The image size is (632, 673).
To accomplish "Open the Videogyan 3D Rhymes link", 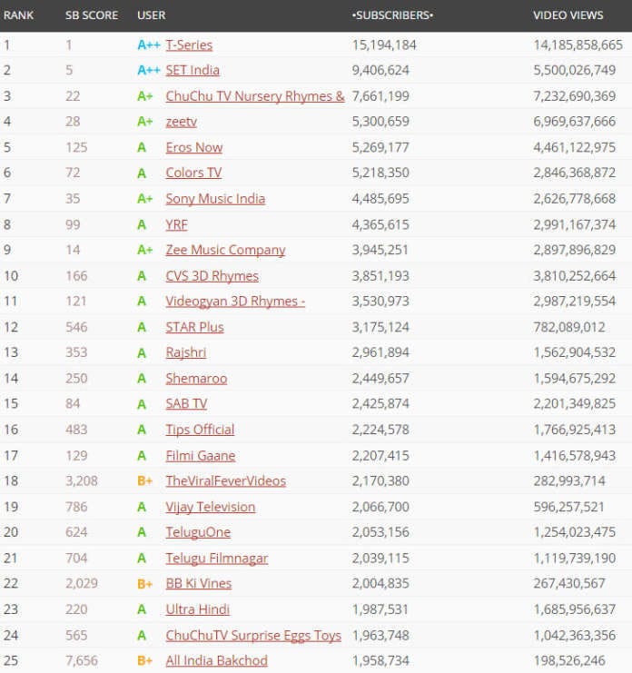I will [235, 302].
